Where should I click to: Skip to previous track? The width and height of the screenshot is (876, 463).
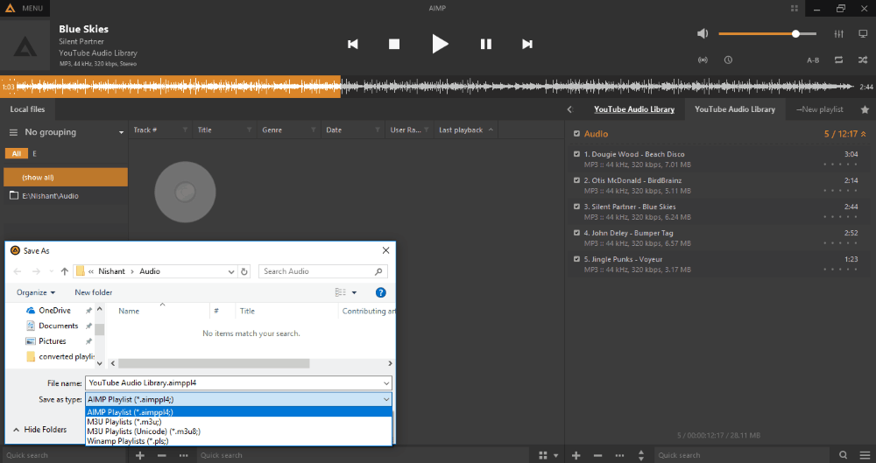tap(352, 44)
